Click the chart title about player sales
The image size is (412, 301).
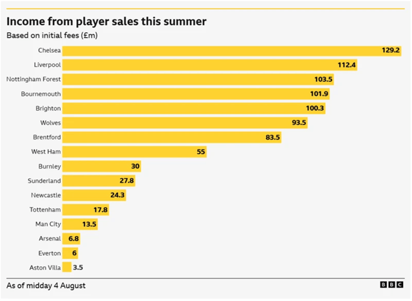(106, 21)
